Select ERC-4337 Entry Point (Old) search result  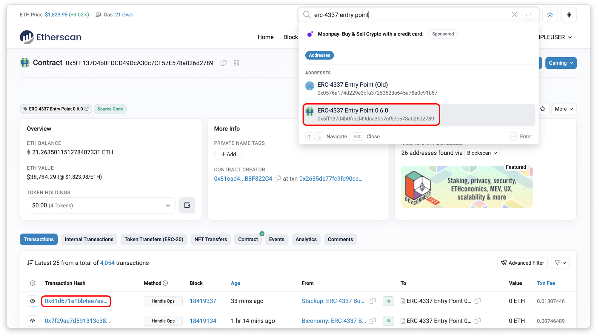click(419, 89)
